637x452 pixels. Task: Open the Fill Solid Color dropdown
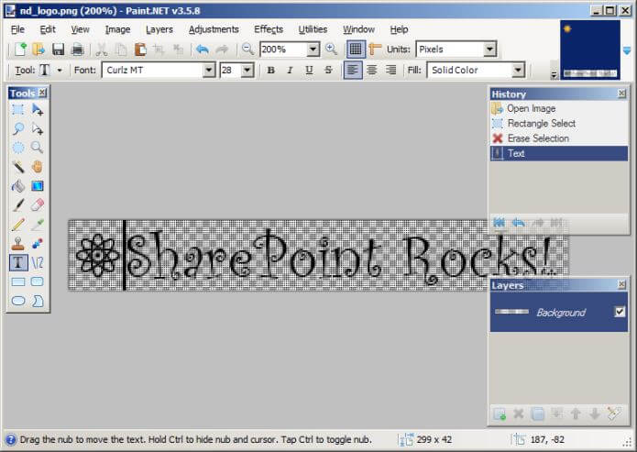point(518,71)
